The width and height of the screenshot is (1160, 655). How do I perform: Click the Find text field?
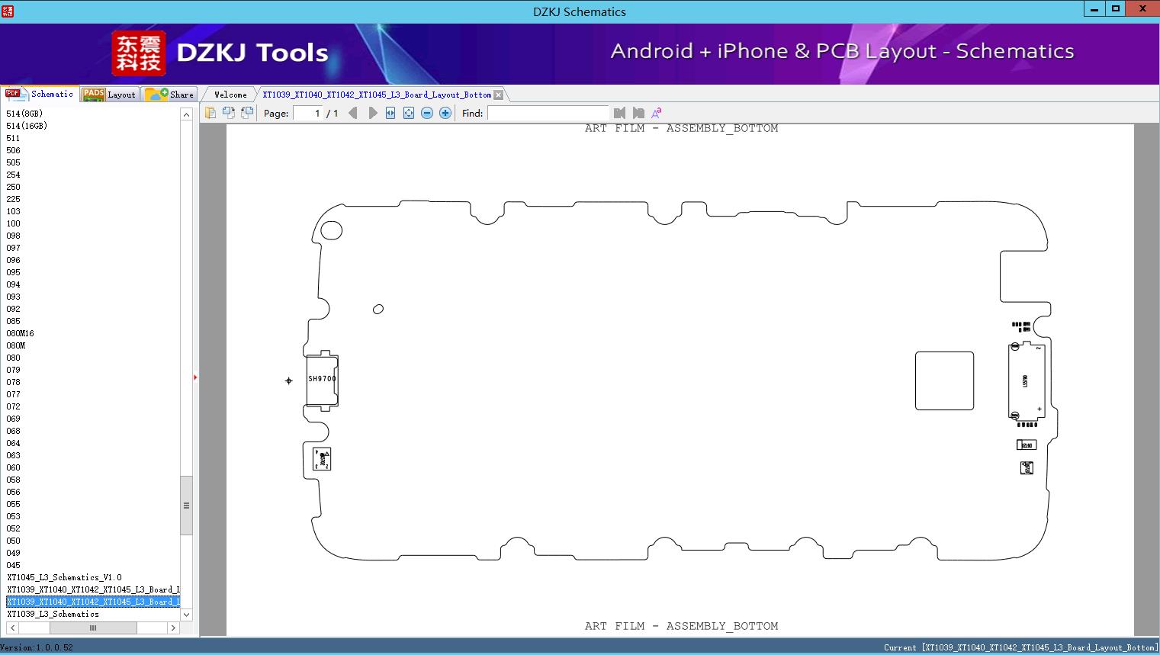548,113
